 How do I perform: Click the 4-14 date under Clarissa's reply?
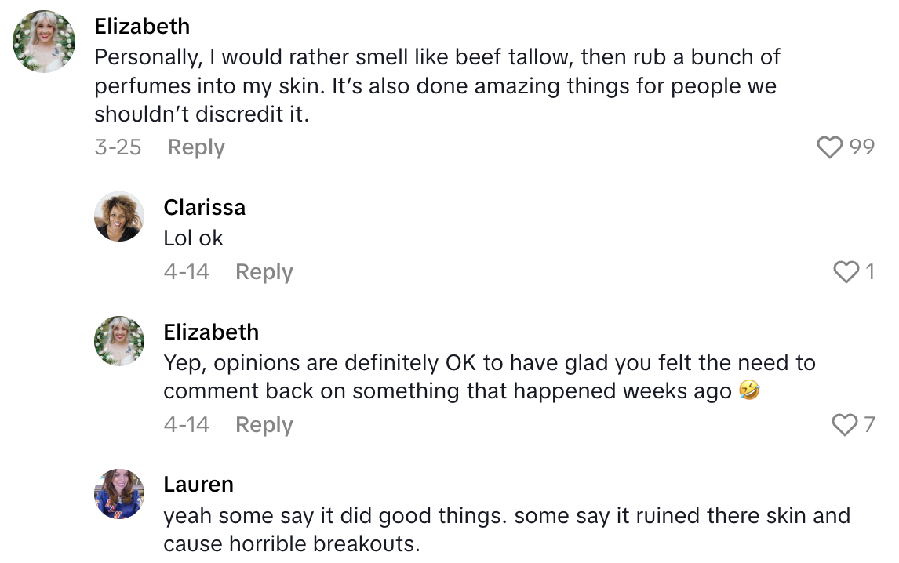(x=186, y=272)
